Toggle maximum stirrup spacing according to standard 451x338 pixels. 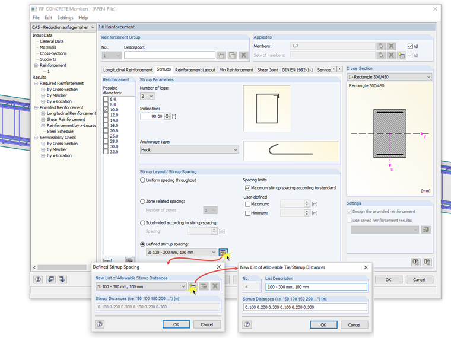tap(247, 188)
